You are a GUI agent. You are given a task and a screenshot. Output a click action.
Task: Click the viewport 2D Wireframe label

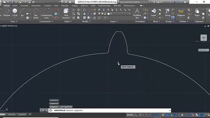pyautogui.click(x=11, y=26)
